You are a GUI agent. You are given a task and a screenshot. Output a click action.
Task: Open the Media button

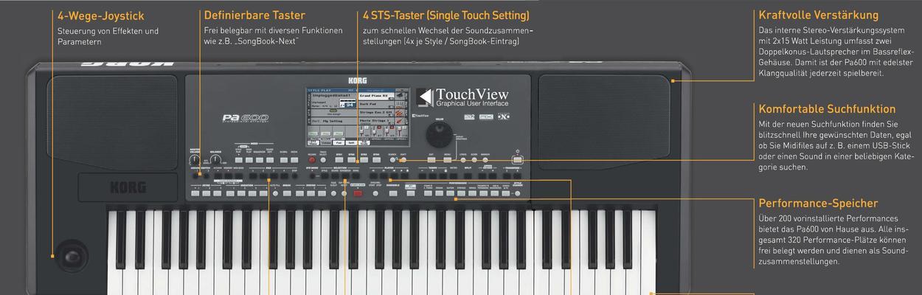[x=294, y=160]
